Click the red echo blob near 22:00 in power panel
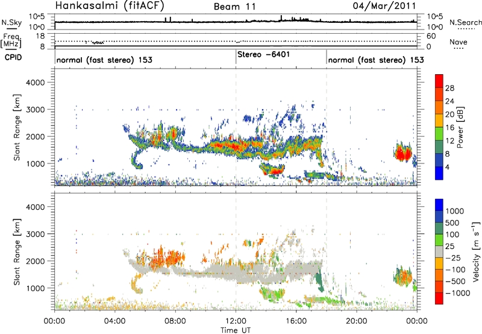482x334 pixels. [x=403, y=153]
